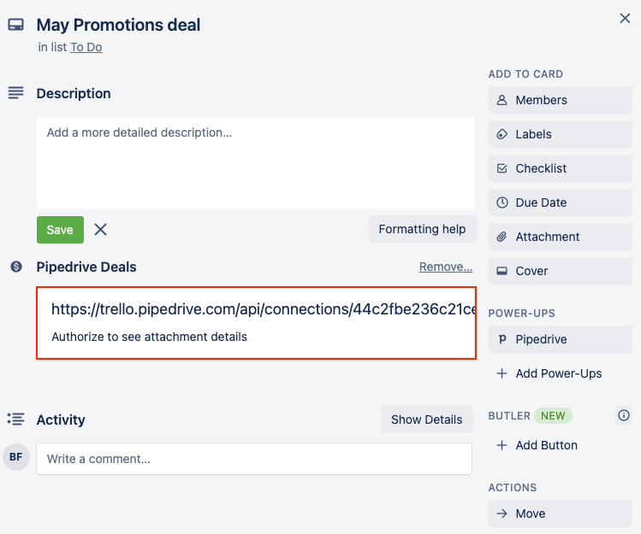This screenshot has width=641, height=534.
Task: Add a Checklist to the card
Action: pos(560,168)
